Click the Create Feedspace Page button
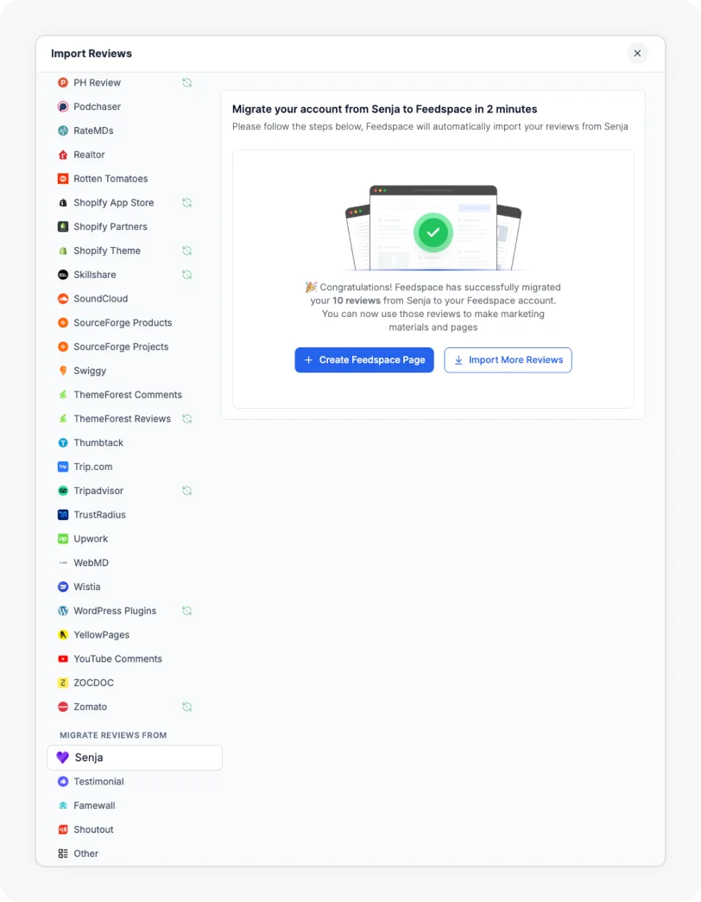Screen dimensions: 701x902 (366, 359)
